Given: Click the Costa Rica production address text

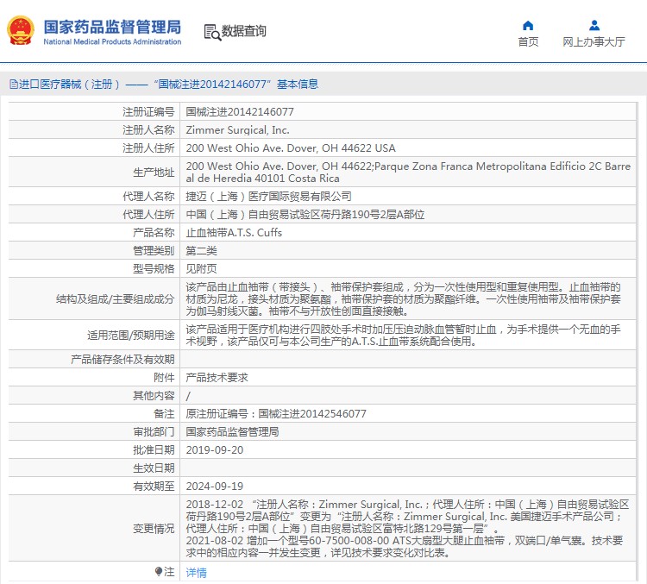Looking at the screenshot, I should (408, 173).
